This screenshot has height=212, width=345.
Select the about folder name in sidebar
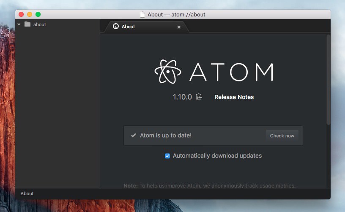tap(40, 24)
